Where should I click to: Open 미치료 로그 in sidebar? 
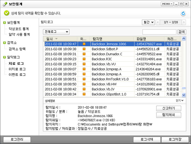[18, 69]
